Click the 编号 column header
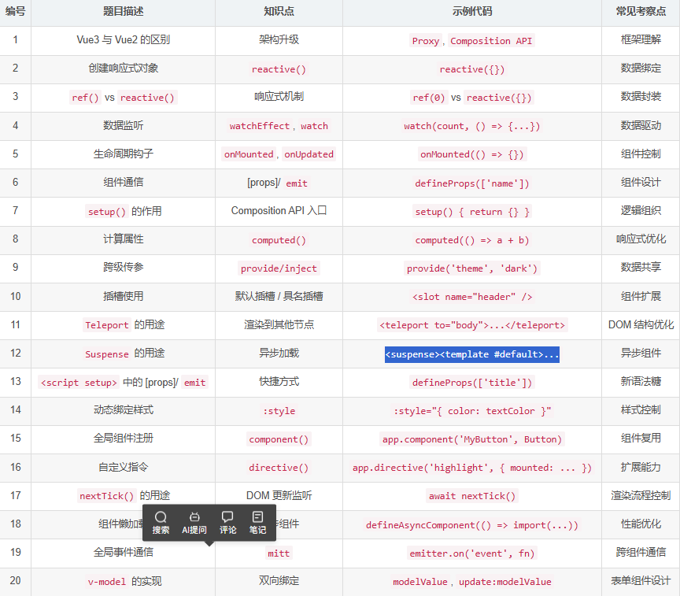680x596 pixels. (15, 11)
